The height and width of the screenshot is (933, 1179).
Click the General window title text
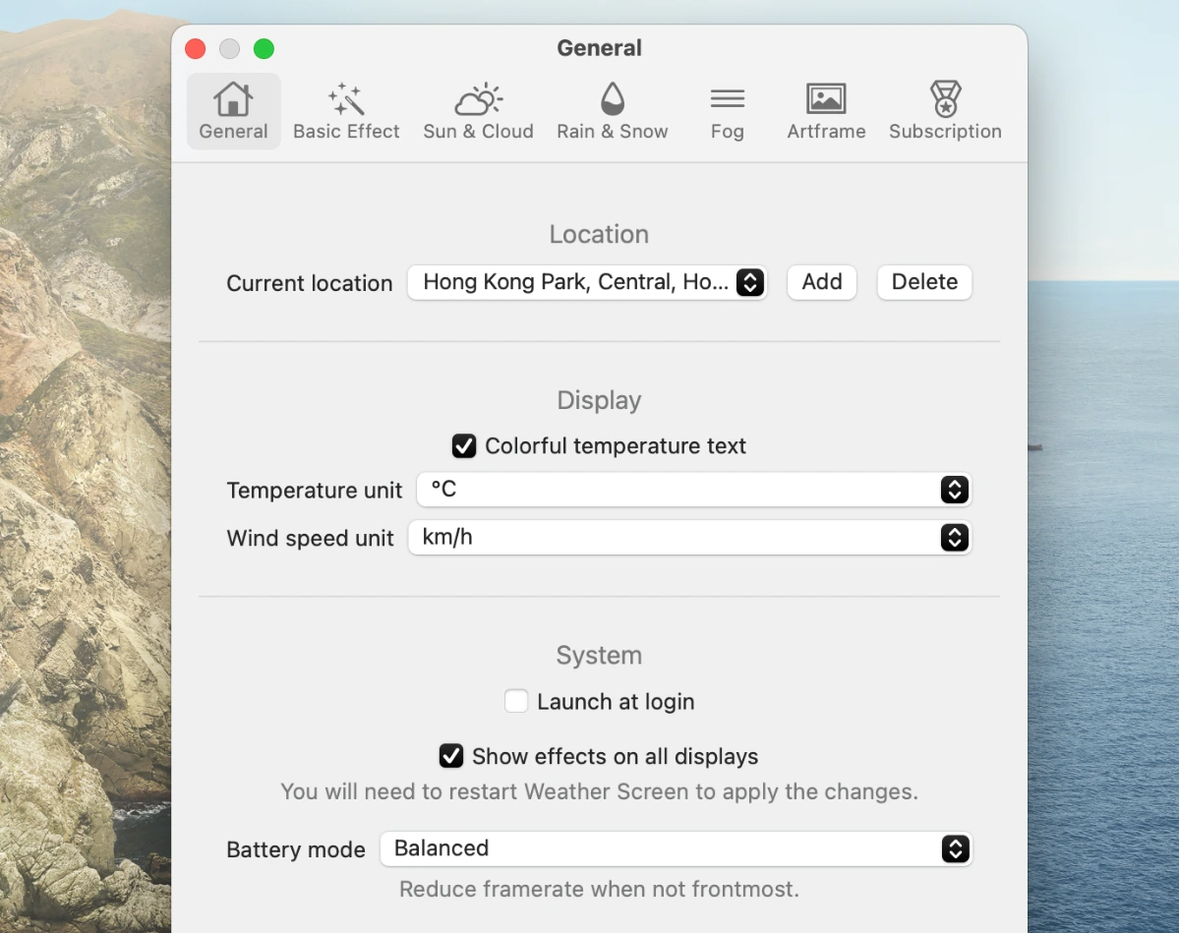pos(599,48)
